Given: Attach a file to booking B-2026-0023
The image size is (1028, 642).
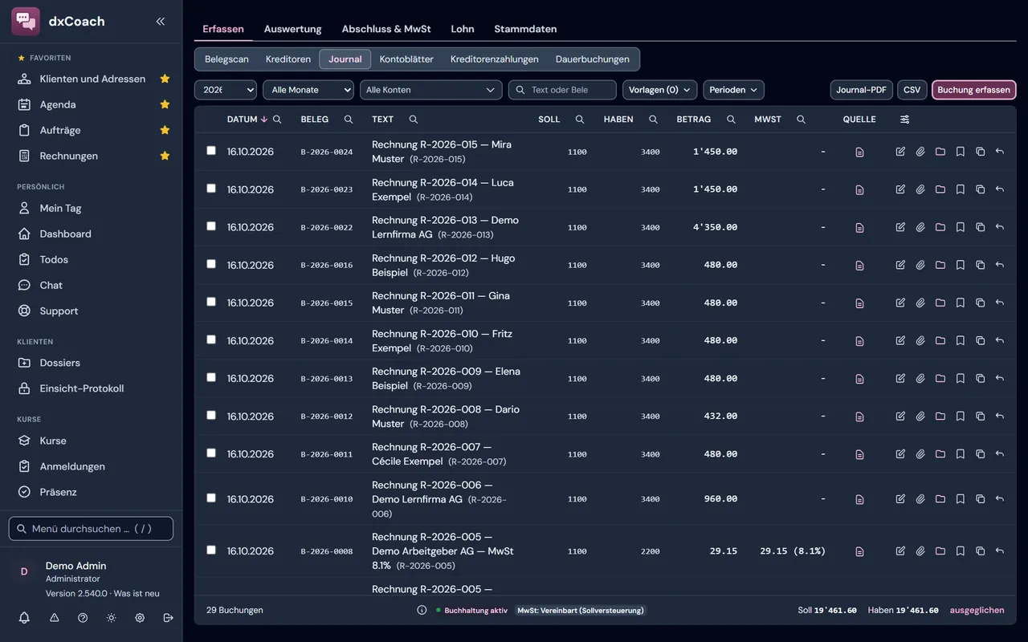Looking at the screenshot, I should (920, 189).
